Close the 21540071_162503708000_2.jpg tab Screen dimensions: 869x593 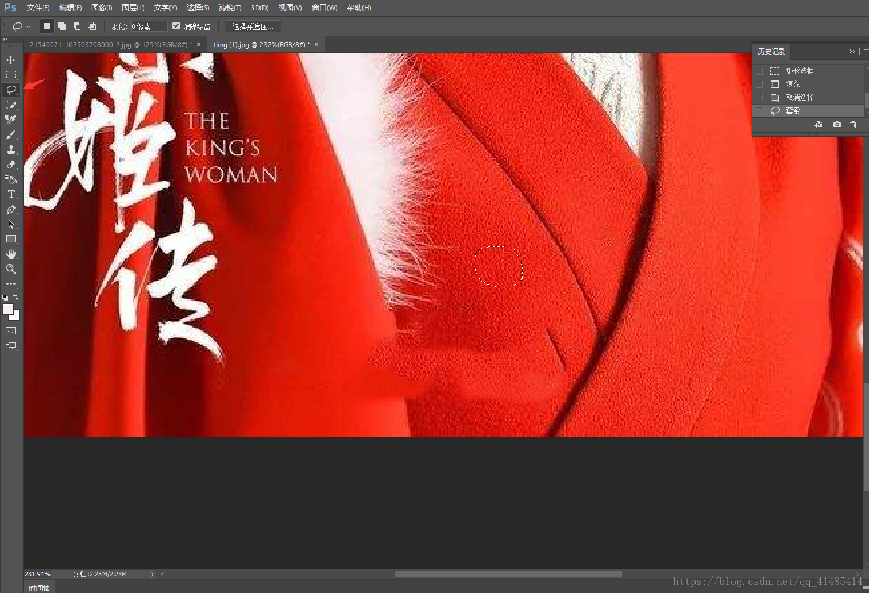click(199, 44)
